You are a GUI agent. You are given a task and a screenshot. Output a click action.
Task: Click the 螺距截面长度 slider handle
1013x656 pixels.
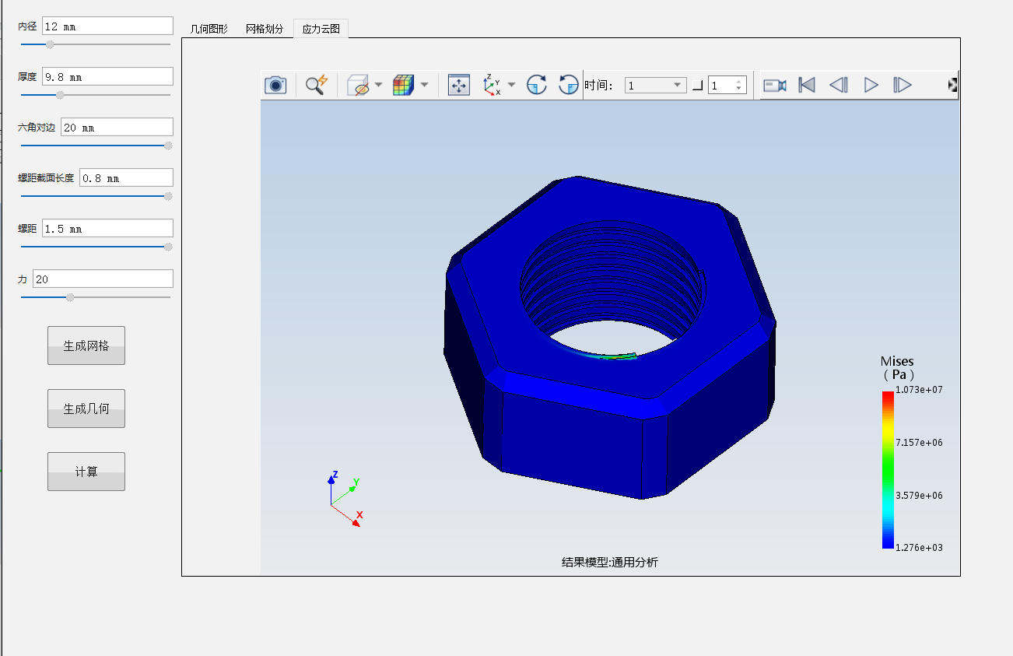(x=168, y=196)
